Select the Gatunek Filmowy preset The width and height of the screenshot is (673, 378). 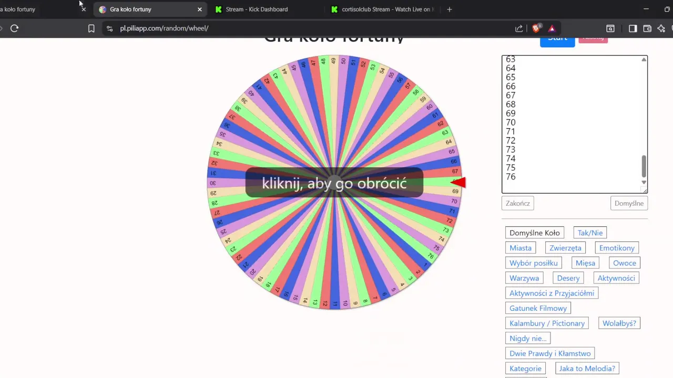[x=538, y=308]
